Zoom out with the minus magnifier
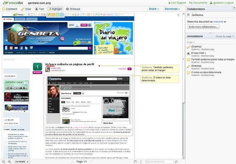Image resolution: width=236 pixels, height=164 pixels. tap(4, 162)
